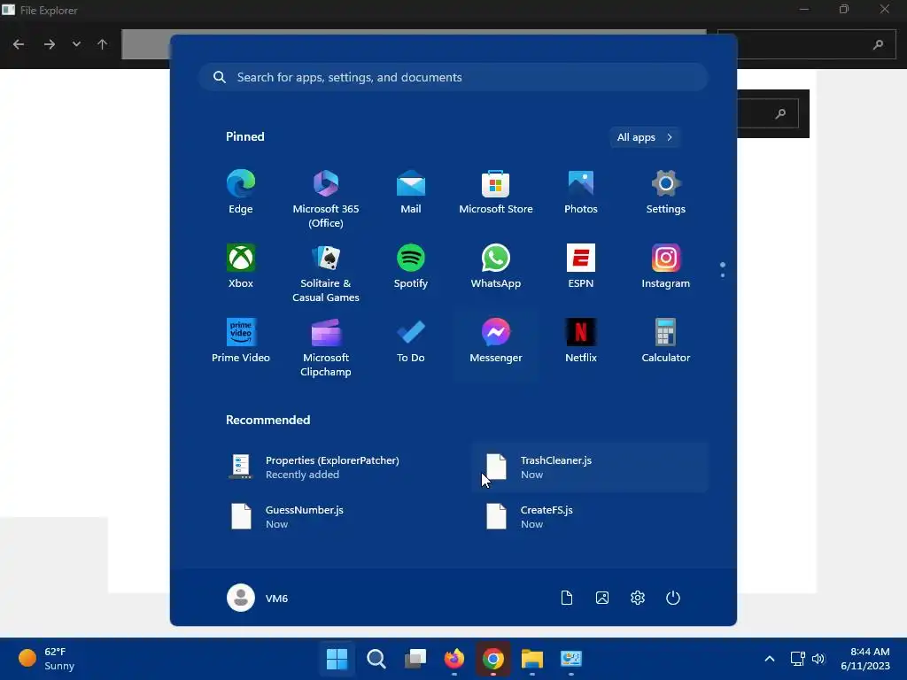Click the Windows Start button on taskbar
Screen dimensions: 907x680
click(x=337, y=659)
